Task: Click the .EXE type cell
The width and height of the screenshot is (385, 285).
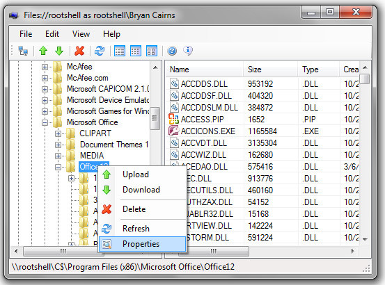Action: pyautogui.click(x=311, y=131)
